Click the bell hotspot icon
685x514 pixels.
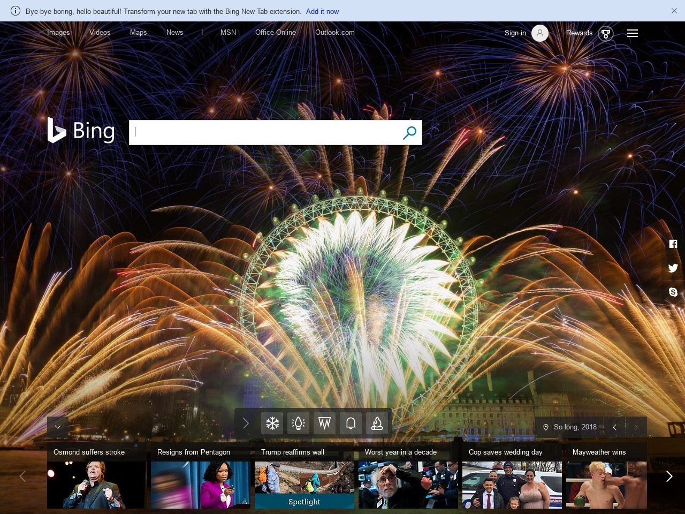point(351,424)
